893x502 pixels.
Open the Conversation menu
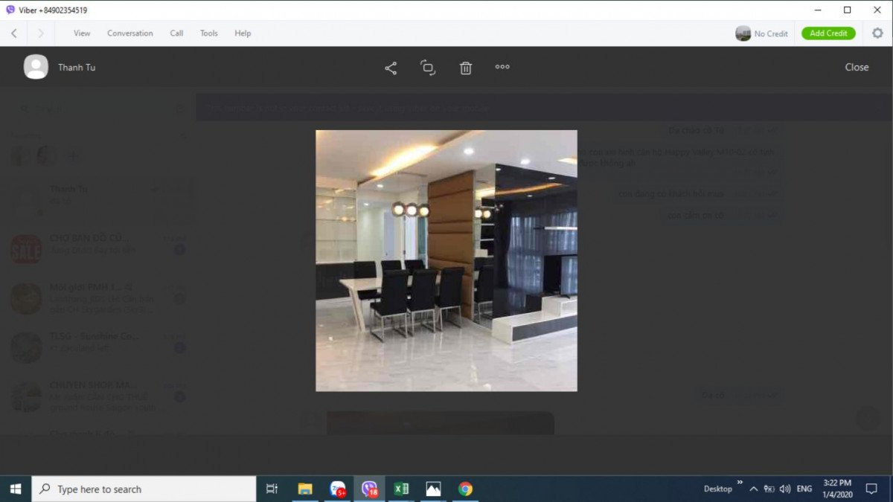coord(129,33)
